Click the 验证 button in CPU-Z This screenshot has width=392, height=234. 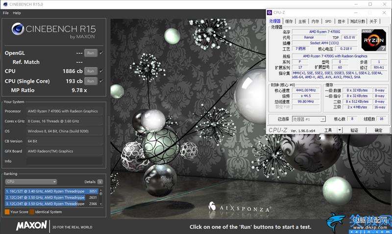click(x=354, y=130)
